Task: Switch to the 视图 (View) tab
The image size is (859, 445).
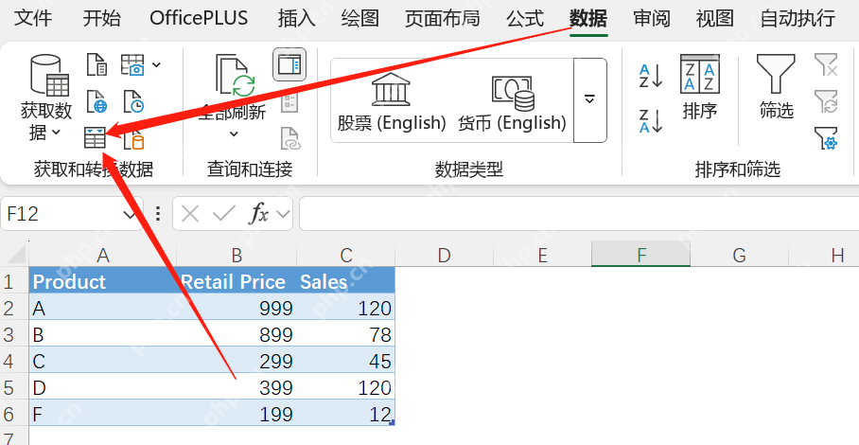Action: (x=715, y=18)
